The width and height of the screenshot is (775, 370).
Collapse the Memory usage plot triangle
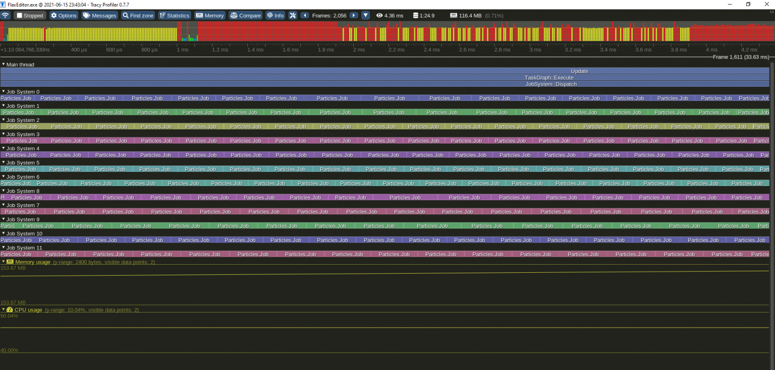pos(3,262)
